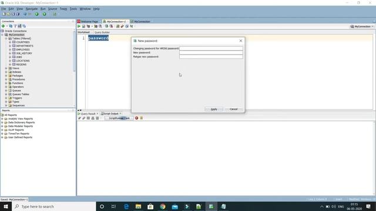Click the Run Script icon in worksheet toolbar
This screenshot has height=211, width=376.
coord(83,26)
